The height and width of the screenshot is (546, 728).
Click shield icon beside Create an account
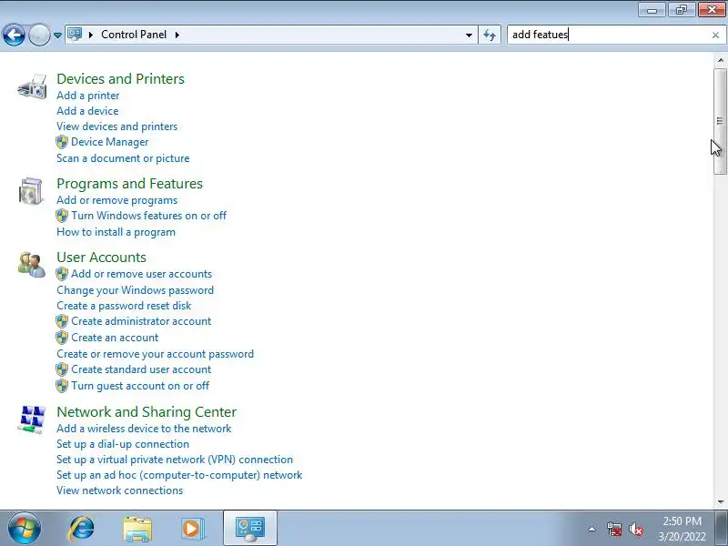62,338
